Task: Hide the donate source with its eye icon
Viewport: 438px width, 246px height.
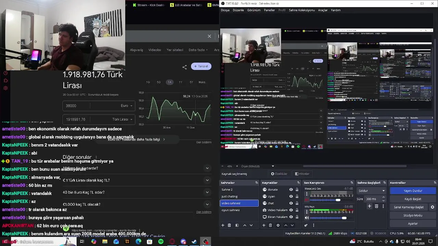Action: coord(291,190)
